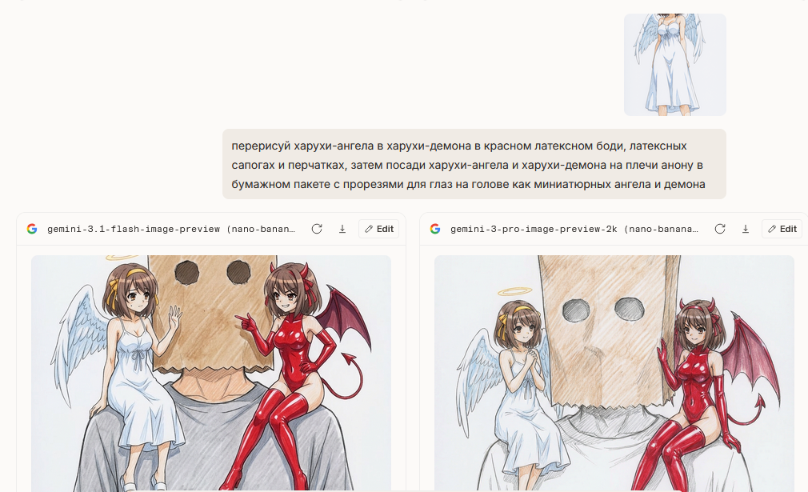Click the gemini-3-pro-image-preview-2k model name

574,229
